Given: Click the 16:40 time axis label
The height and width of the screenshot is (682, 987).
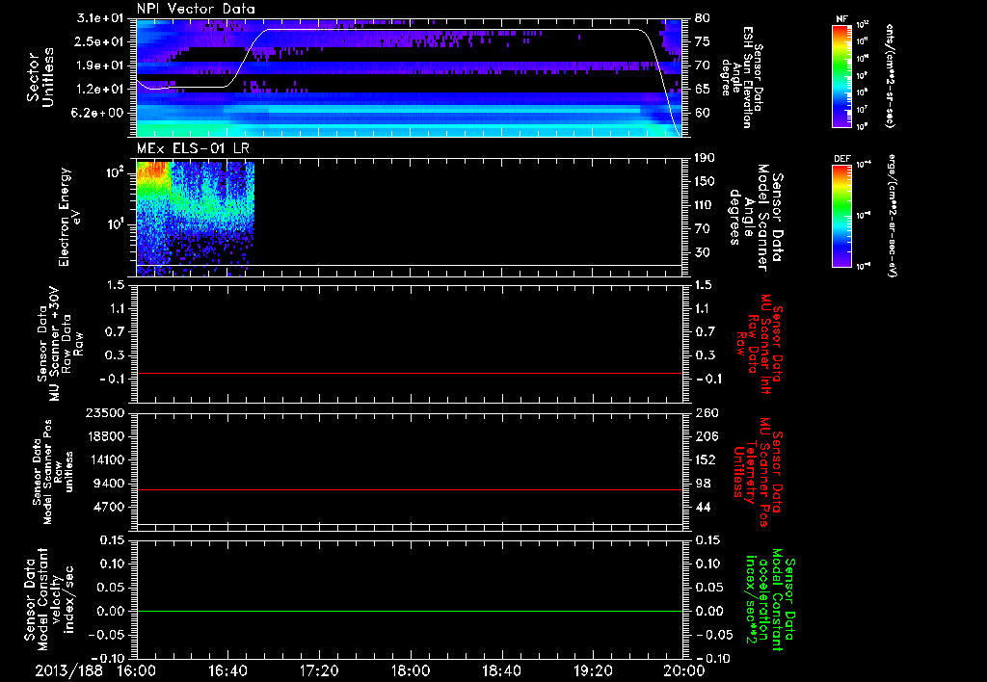Looking at the screenshot, I should 227,670.
